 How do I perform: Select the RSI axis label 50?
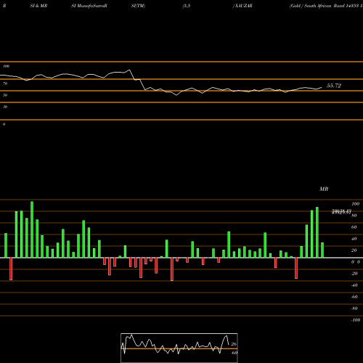[5, 95]
